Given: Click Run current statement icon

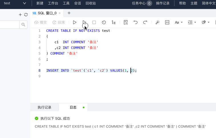Looking at the screenshot, I should (x=84, y=22).
